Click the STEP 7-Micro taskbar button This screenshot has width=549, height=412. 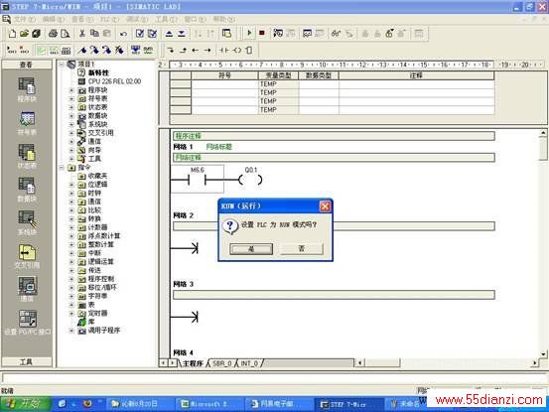pyautogui.click(x=347, y=404)
